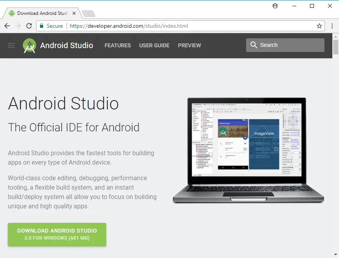Click the 'Android Studio' main heading
Viewport: 339px width, 258px height.
63,103
